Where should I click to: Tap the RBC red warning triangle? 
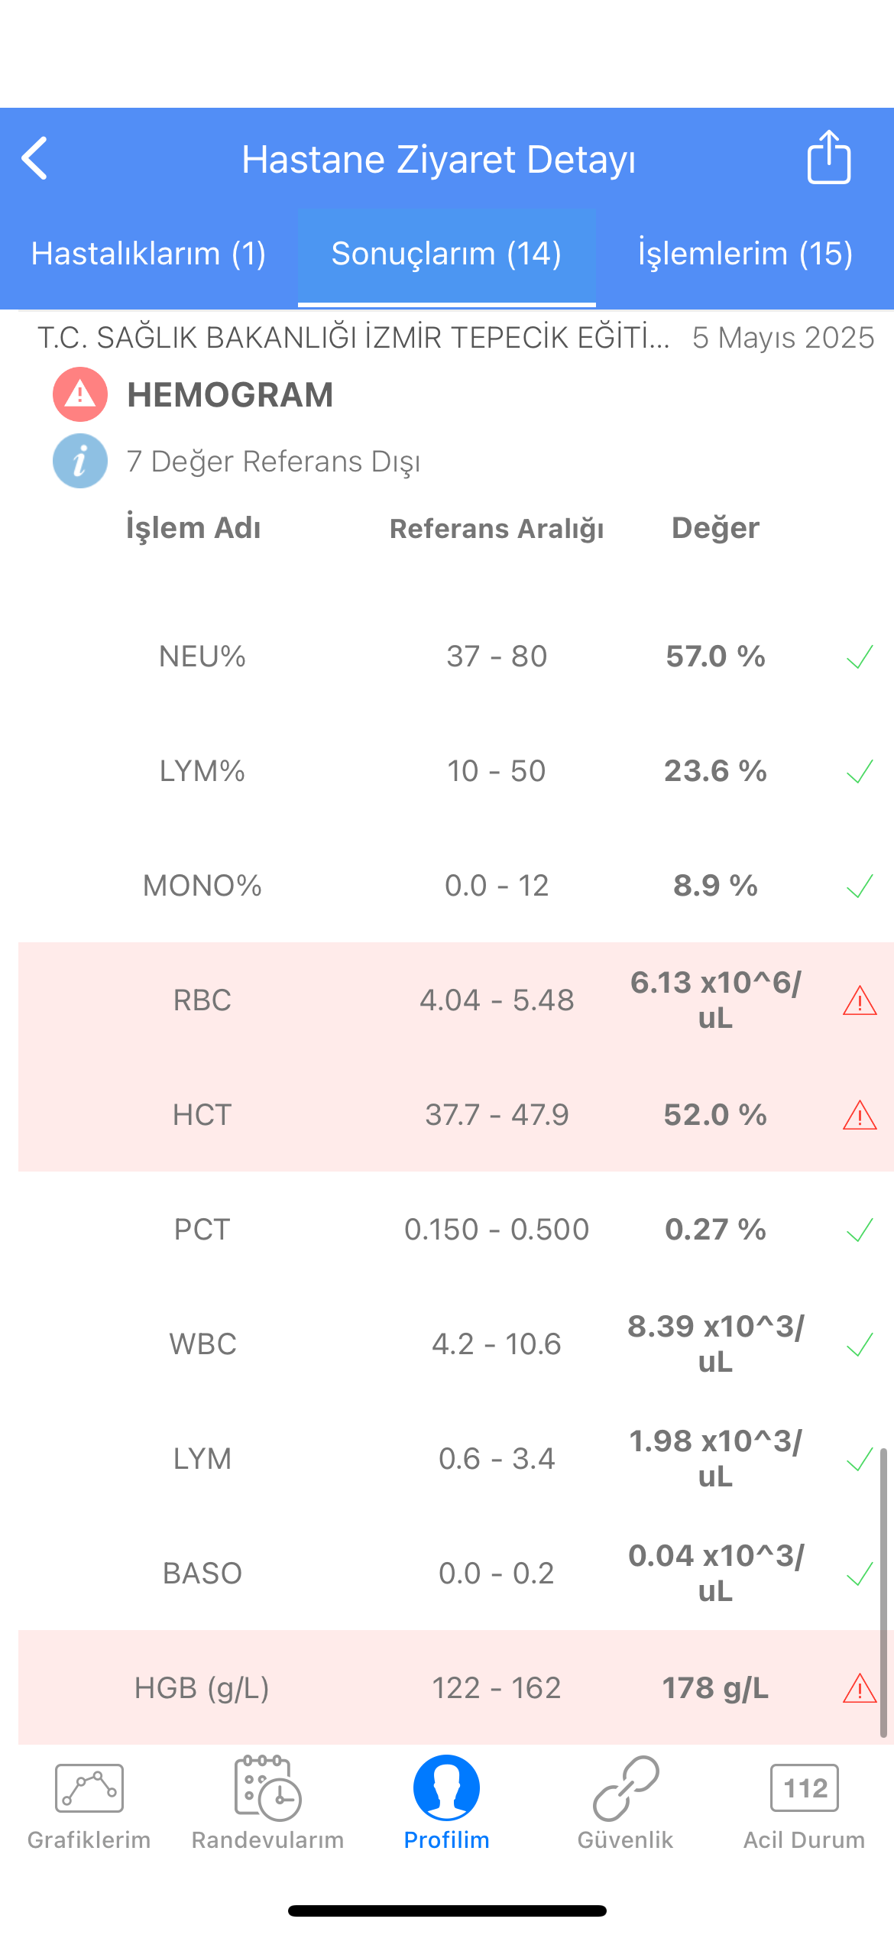(x=860, y=1000)
